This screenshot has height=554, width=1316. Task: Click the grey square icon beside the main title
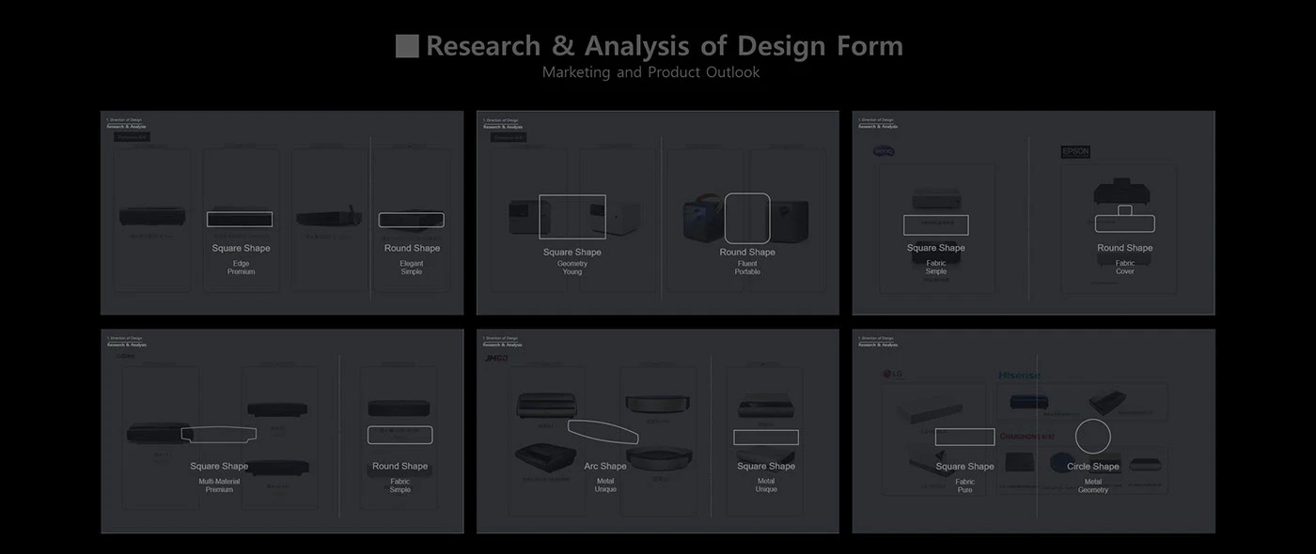pyautogui.click(x=407, y=46)
